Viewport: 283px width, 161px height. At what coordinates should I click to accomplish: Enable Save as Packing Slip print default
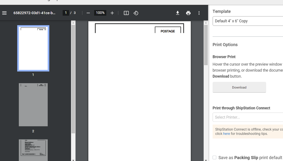point(214,158)
